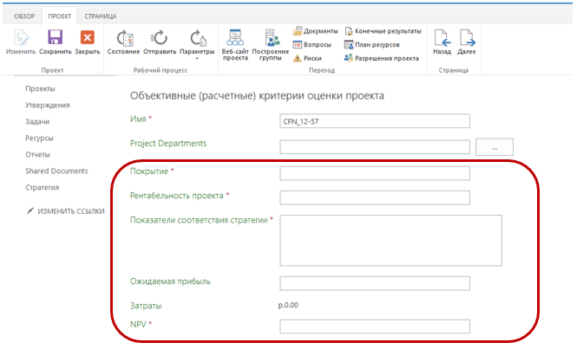This screenshot has height=349, width=577.
Task: Open Задачи in left navigation
Action: point(37,121)
